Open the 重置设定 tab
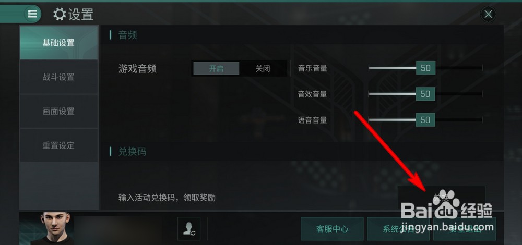Viewport: 522px width, 245px height. click(x=58, y=145)
